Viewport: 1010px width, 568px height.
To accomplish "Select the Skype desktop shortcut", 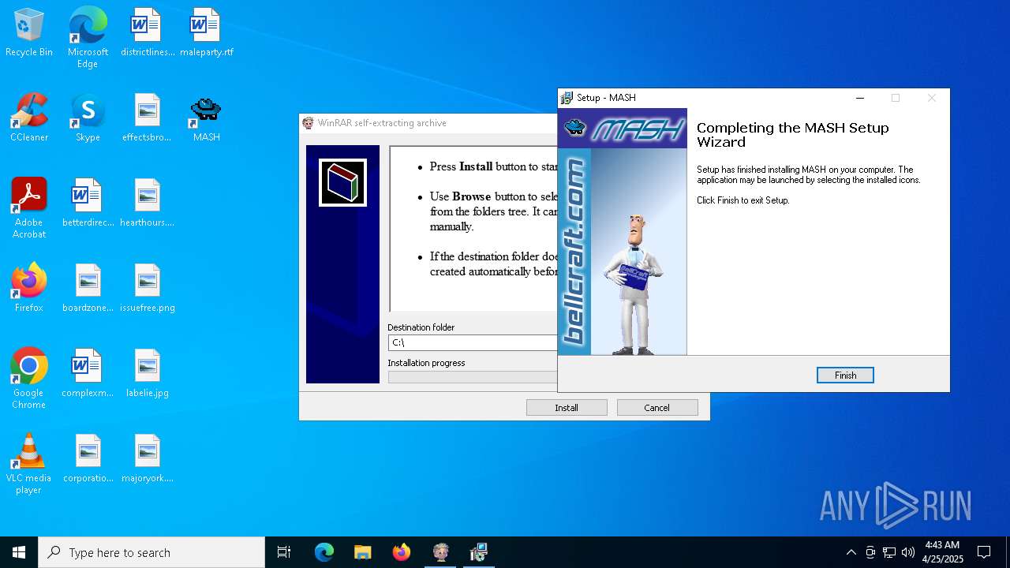I will point(88,118).
